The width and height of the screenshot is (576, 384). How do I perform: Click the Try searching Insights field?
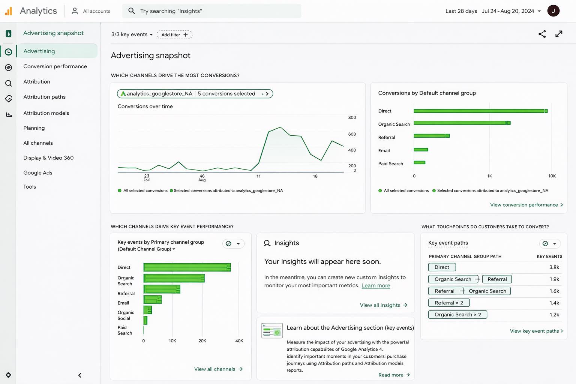pos(212,11)
